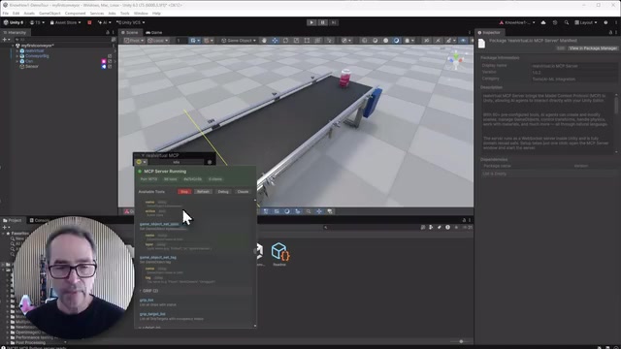621x349 pixels.
Task: Open the Assets menu
Action: pos(29,14)
